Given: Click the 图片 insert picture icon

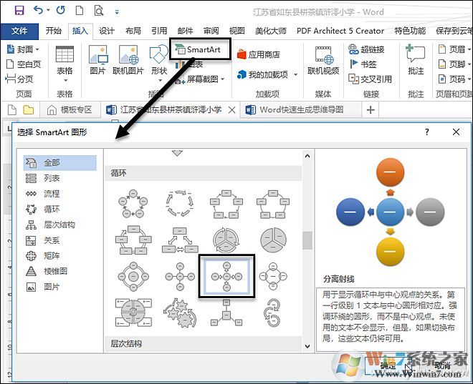Looking at the screenshot, I should [x=97, y=61].
